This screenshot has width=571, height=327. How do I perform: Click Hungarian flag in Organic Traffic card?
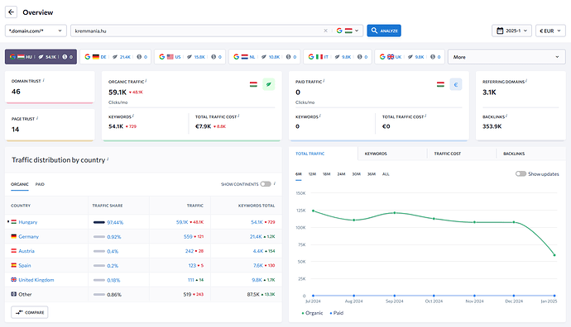tap(253, 84)
